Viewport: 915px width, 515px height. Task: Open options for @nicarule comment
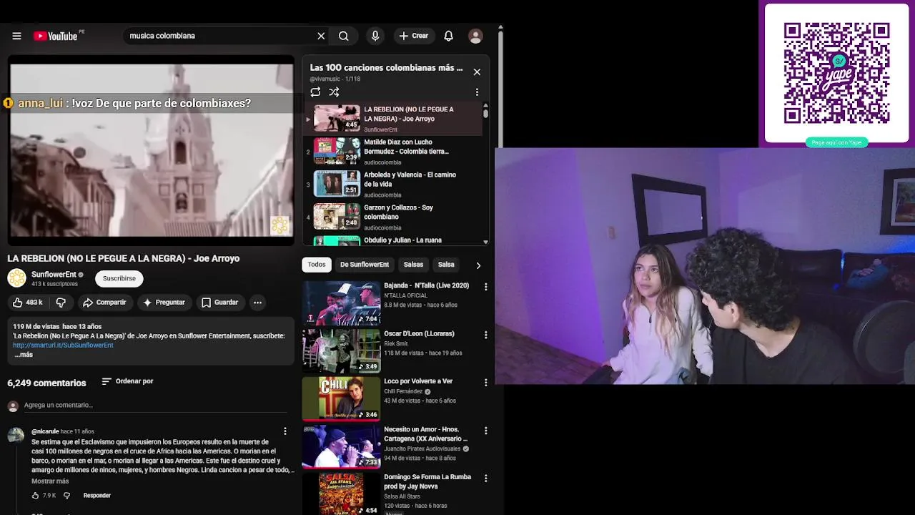point(285,431)
